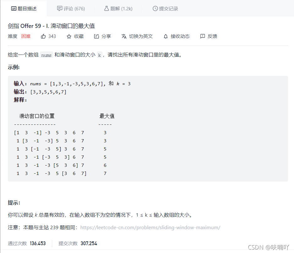
Task: Switch to the 评论 (676) tab
Action: pyautogui.click(x=71, y=9)
